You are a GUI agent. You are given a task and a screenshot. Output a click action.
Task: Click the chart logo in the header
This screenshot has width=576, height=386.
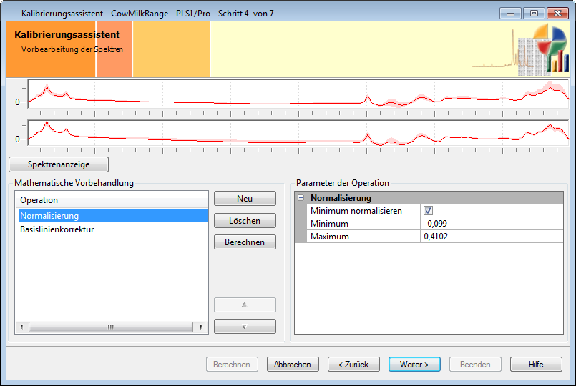tap(542, 49)
